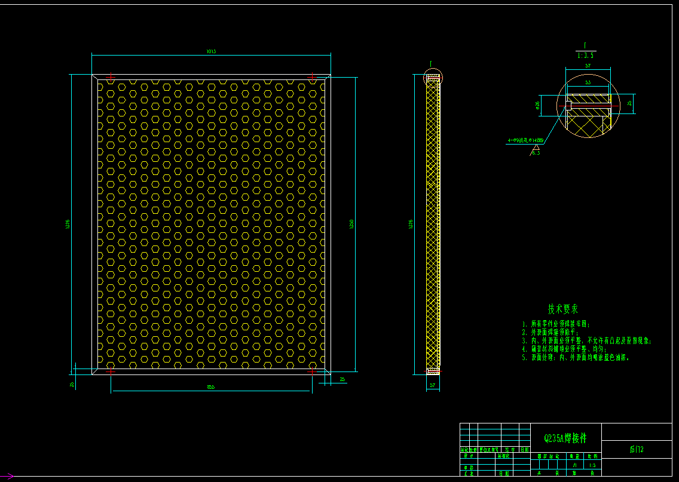Click the Q235A material title text
The height and width of the screenshot is (482, 679).
[x=565, y=438]
